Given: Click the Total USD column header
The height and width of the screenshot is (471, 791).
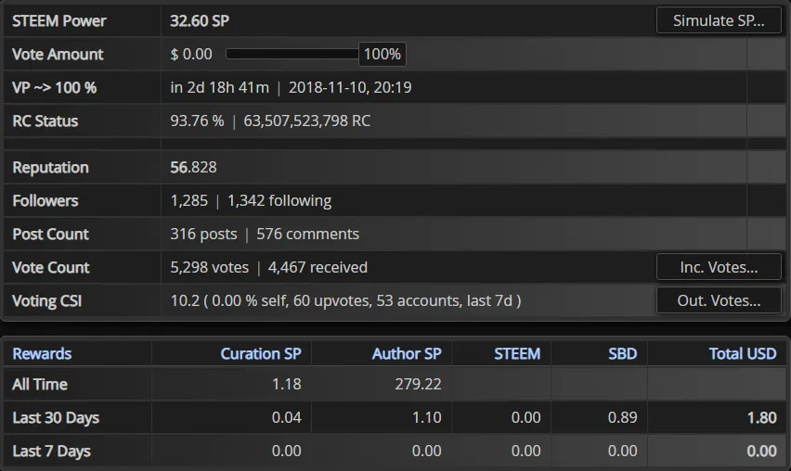Looking at the screenshot, I should point(743,353).
